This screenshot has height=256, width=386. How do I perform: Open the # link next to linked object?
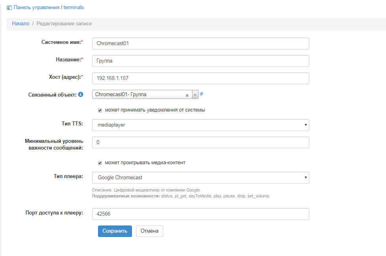click(x=201, y=94)
